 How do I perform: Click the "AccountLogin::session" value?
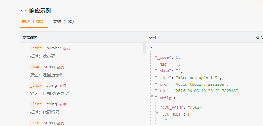click(200, 84)
